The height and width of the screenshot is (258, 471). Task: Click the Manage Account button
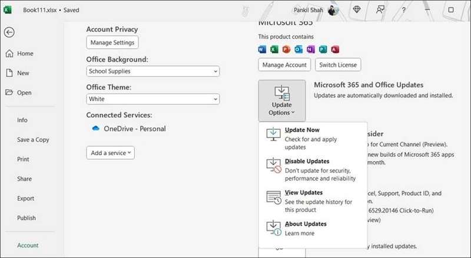coord(284,65)
